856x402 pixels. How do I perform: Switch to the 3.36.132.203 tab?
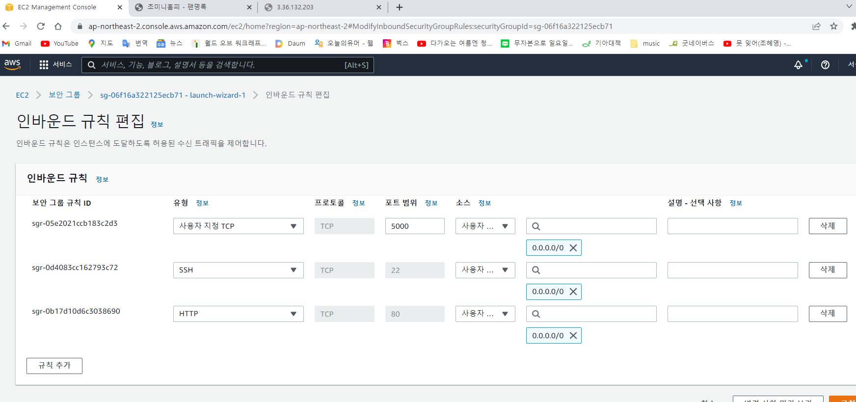point(321,7)
